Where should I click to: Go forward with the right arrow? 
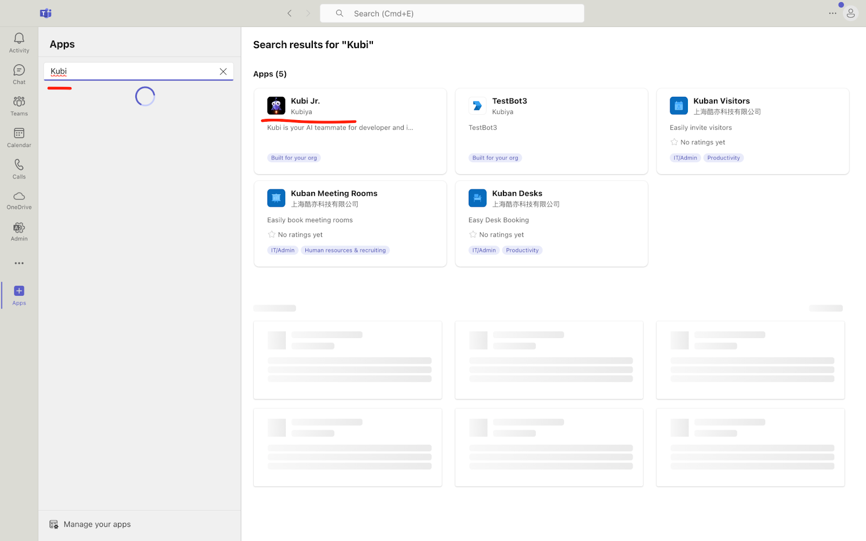tap(308, 14)
